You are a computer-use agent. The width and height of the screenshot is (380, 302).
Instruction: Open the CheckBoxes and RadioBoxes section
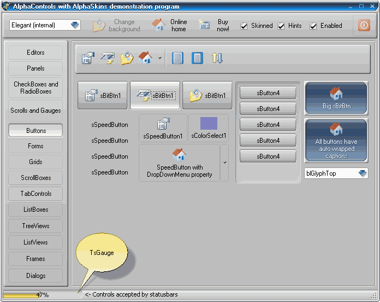[35, 88]
